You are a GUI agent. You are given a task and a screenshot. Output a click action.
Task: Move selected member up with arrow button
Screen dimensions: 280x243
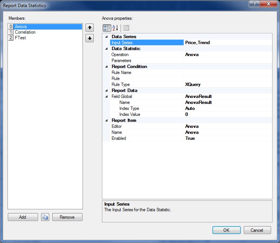point(90,28)
